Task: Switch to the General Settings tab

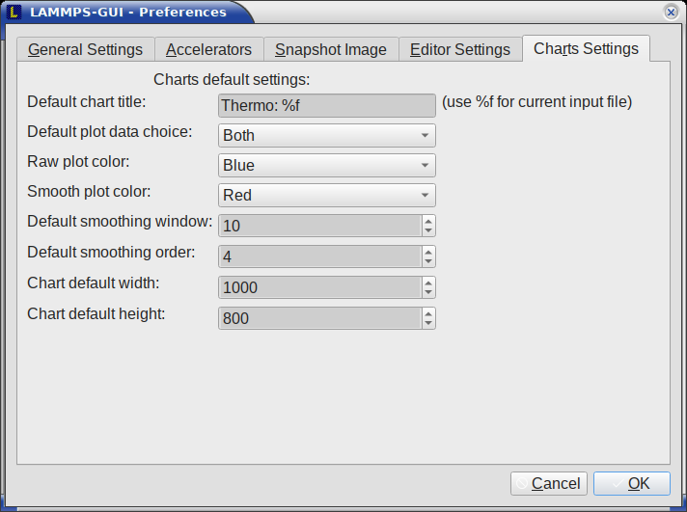Action: [85, 50]
